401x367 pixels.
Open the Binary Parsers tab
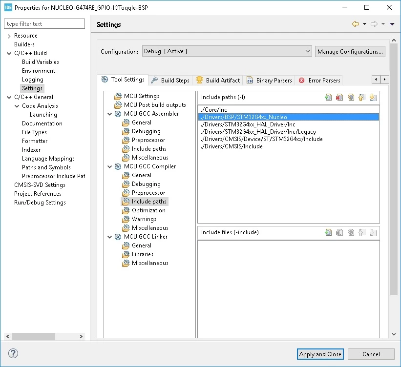click(x=269, y=80)
